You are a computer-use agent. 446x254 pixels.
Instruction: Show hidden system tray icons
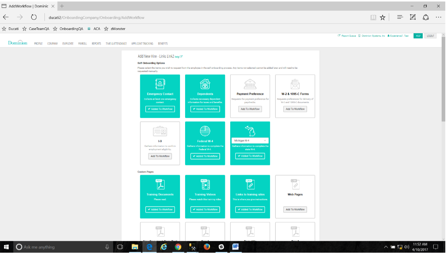coord(386,247)
